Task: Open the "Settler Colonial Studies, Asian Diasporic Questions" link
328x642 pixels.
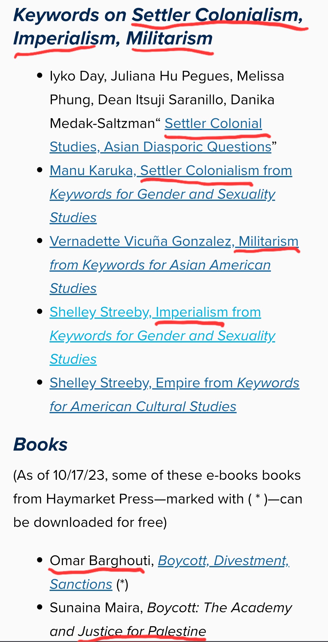Action: point(160,147)
